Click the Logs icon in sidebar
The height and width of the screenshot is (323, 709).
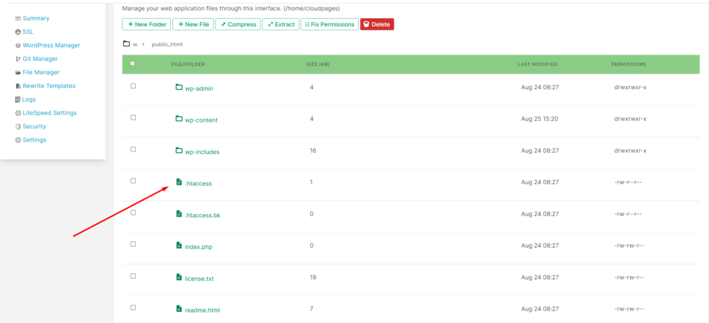coord(18,100)
